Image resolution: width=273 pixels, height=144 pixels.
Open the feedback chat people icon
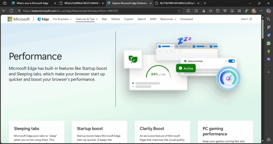click(247, 11)
